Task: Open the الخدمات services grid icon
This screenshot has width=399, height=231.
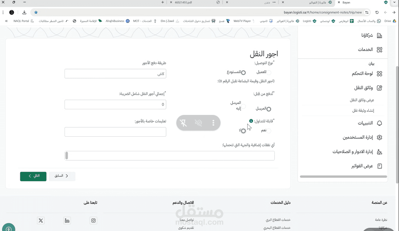Action: point(379,49)
